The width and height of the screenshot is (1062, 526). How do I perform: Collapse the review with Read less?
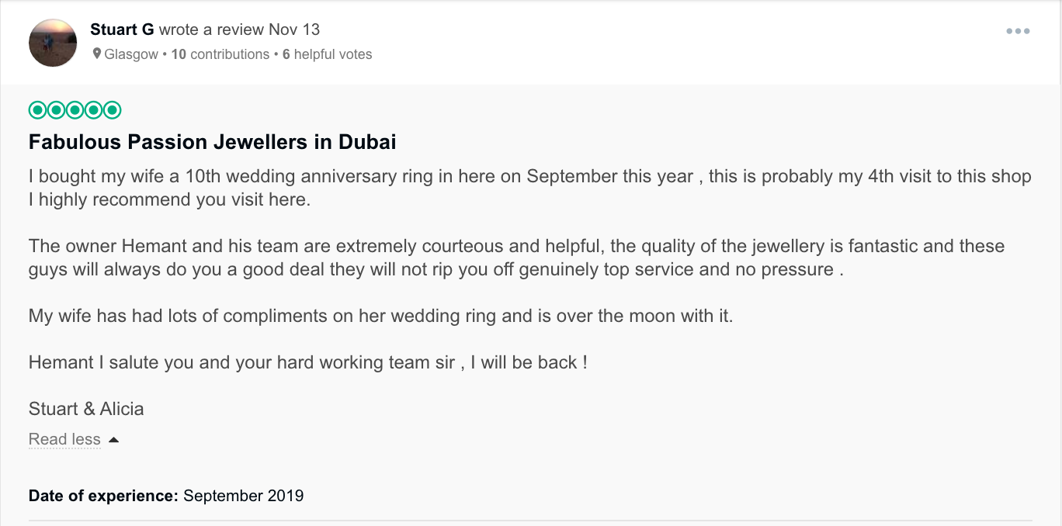(x=64, y=439)
